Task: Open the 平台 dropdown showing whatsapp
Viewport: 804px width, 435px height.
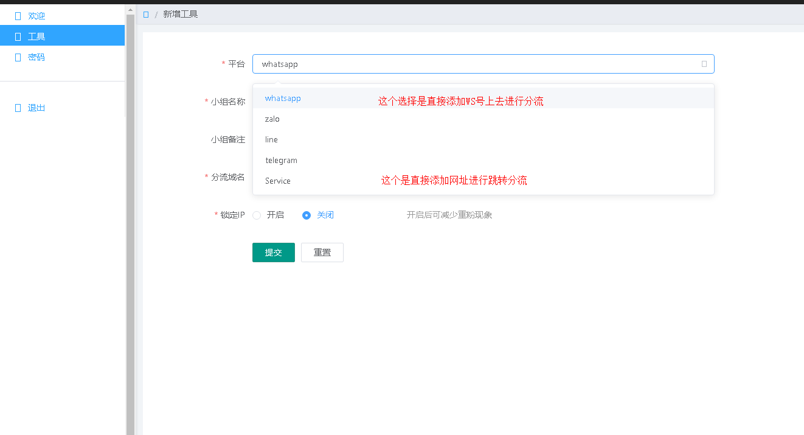Action: point(483,64)
